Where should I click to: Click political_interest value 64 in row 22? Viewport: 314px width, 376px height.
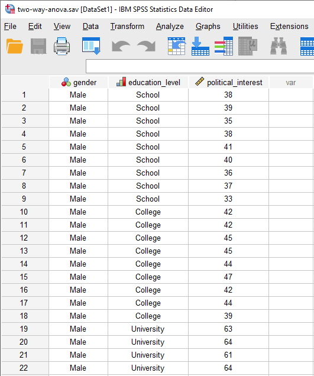(x=228, y=368)
